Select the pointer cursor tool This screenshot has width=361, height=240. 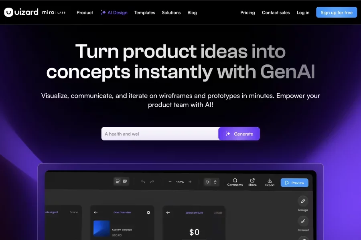[x=208, y=182]
